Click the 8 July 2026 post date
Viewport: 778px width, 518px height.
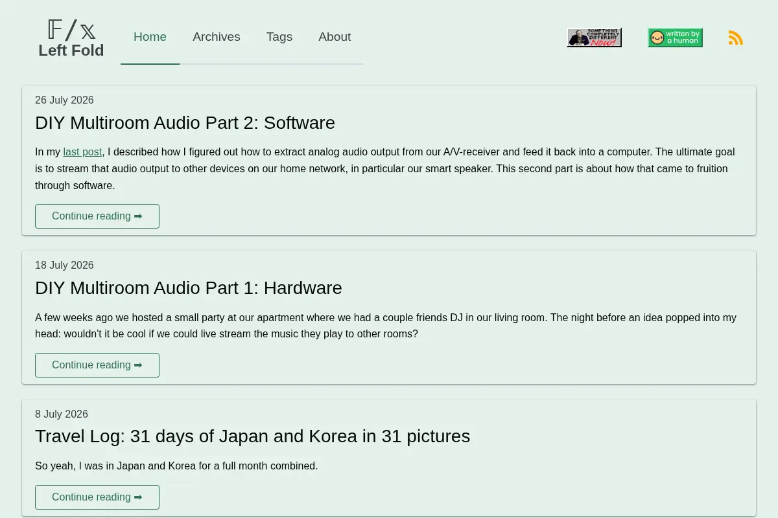(x=62, y=414)
